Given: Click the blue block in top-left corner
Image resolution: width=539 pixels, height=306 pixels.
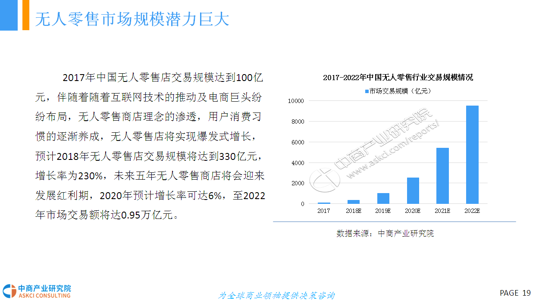Looking at the screenshot, I should pyautogui.click(x=9, y=15).
